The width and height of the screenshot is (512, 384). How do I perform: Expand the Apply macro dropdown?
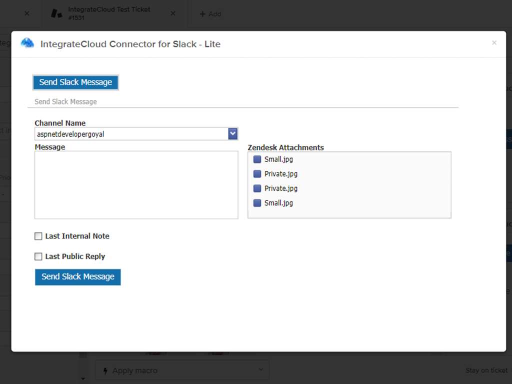[260, 369]
